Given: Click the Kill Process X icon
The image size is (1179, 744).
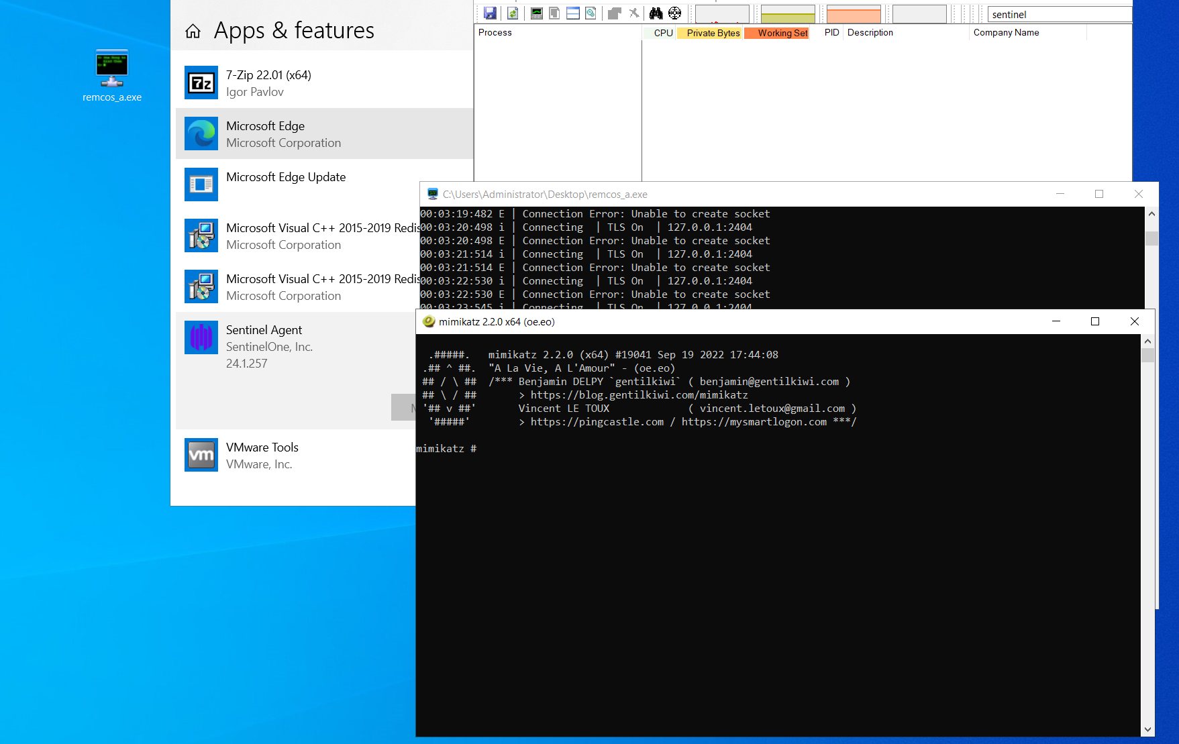Looking at the screenshot, I should tap(633, 13).
